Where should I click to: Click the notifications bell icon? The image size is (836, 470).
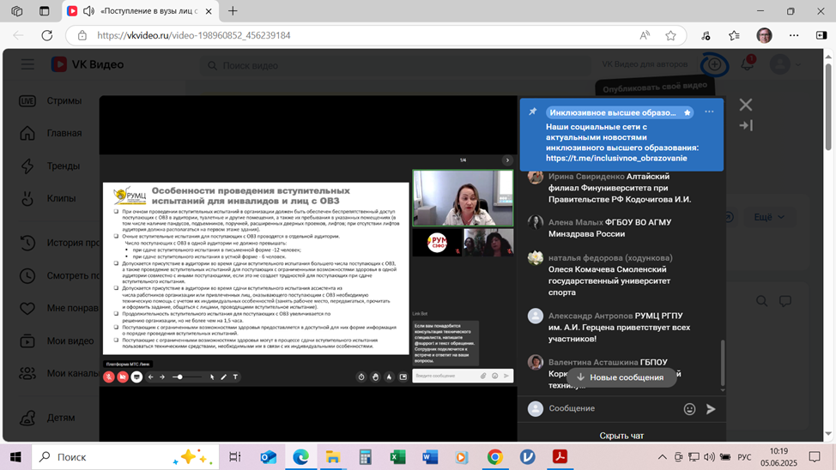[747, 65]
